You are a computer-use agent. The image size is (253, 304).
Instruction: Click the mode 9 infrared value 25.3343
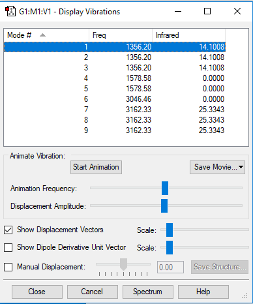(x=211, y=130)
